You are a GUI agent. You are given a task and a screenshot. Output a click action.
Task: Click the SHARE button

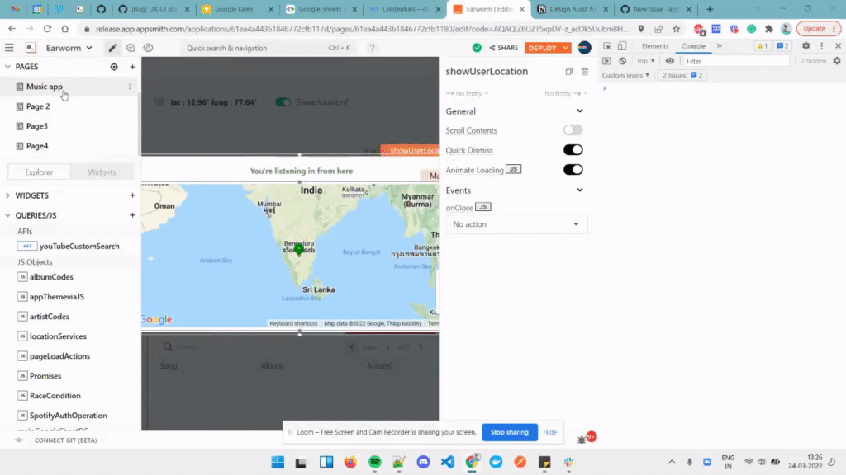pyautogui.click(x=504, y=48)
